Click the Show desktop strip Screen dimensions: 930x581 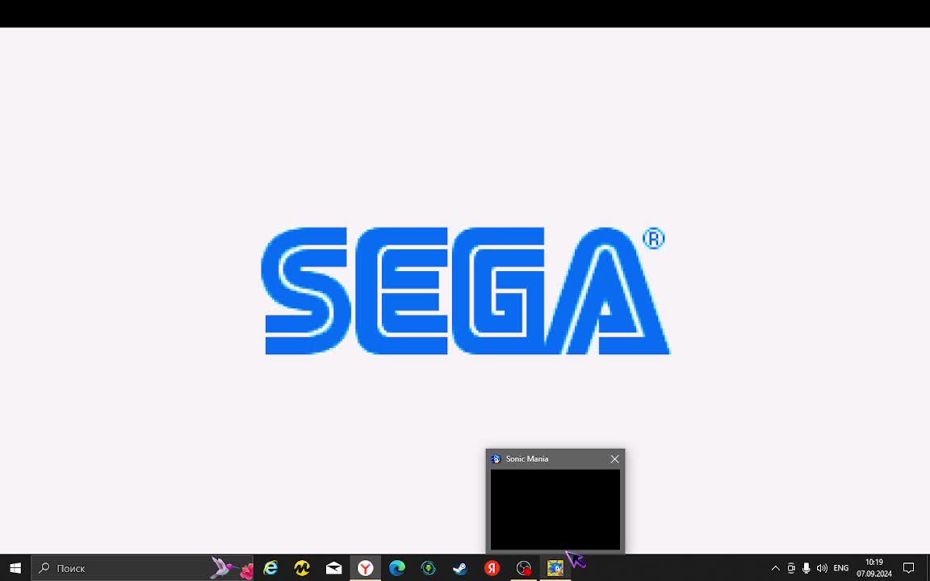pyautogui.click(x=927, y=568)
